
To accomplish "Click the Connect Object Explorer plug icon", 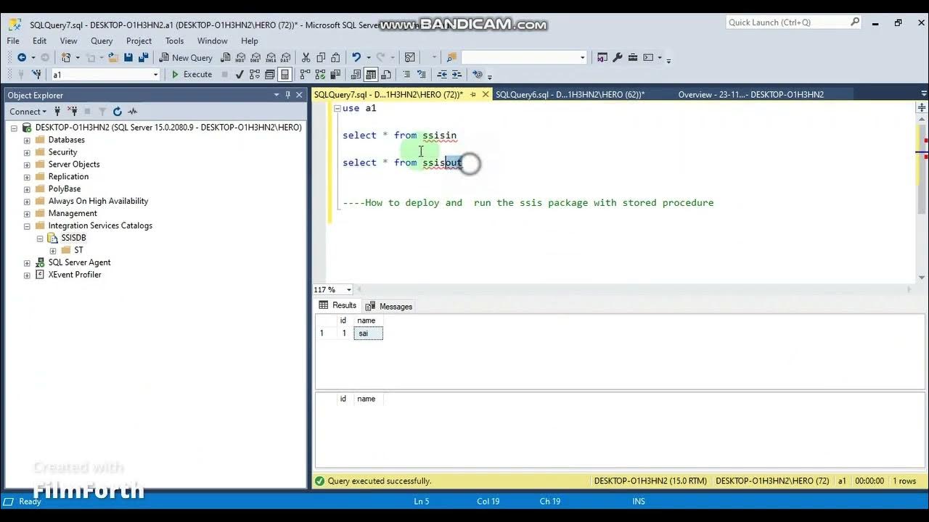I will 57,111.
